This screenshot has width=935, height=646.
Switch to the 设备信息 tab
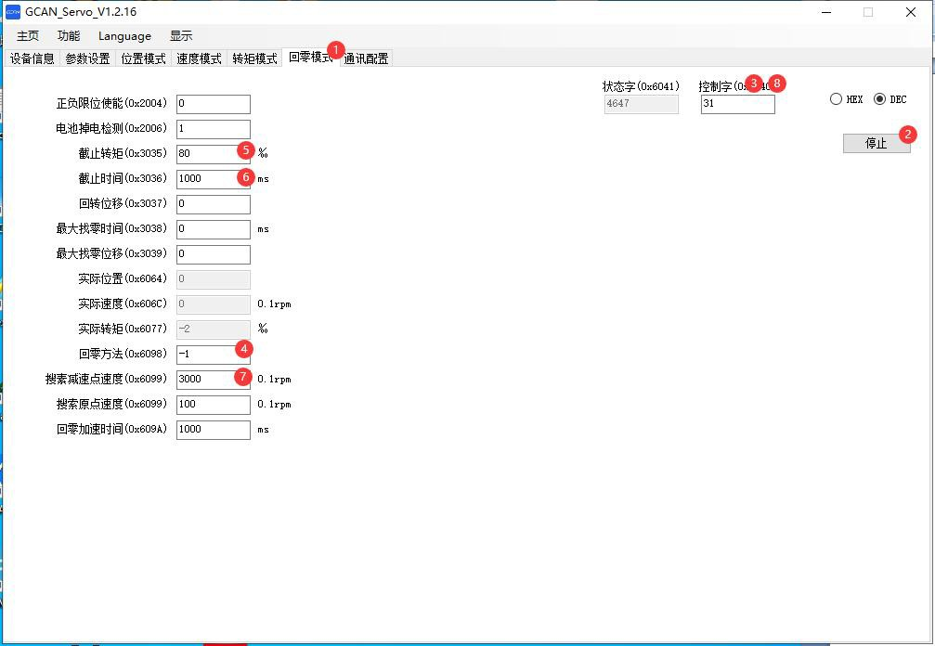pos(32,58)
